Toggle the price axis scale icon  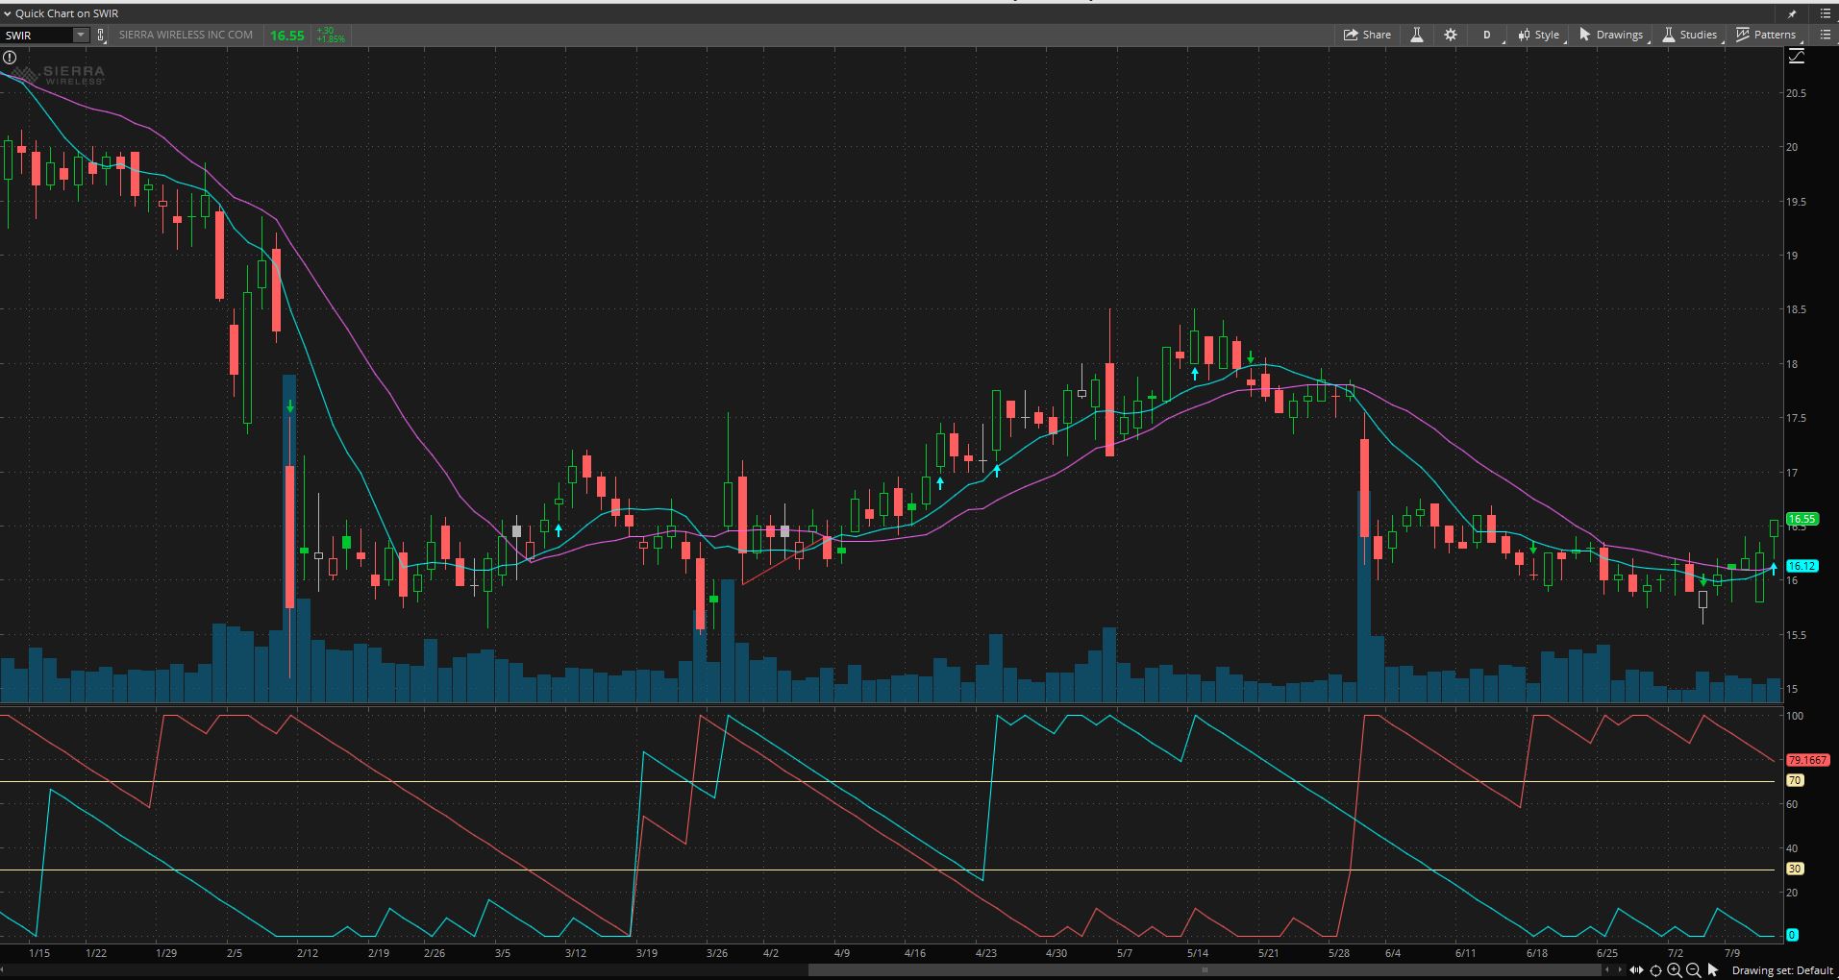tap(1796, 58)
